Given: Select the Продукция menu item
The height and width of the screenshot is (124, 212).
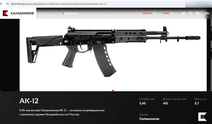Looking at the screenshot, I should point(71,13).
